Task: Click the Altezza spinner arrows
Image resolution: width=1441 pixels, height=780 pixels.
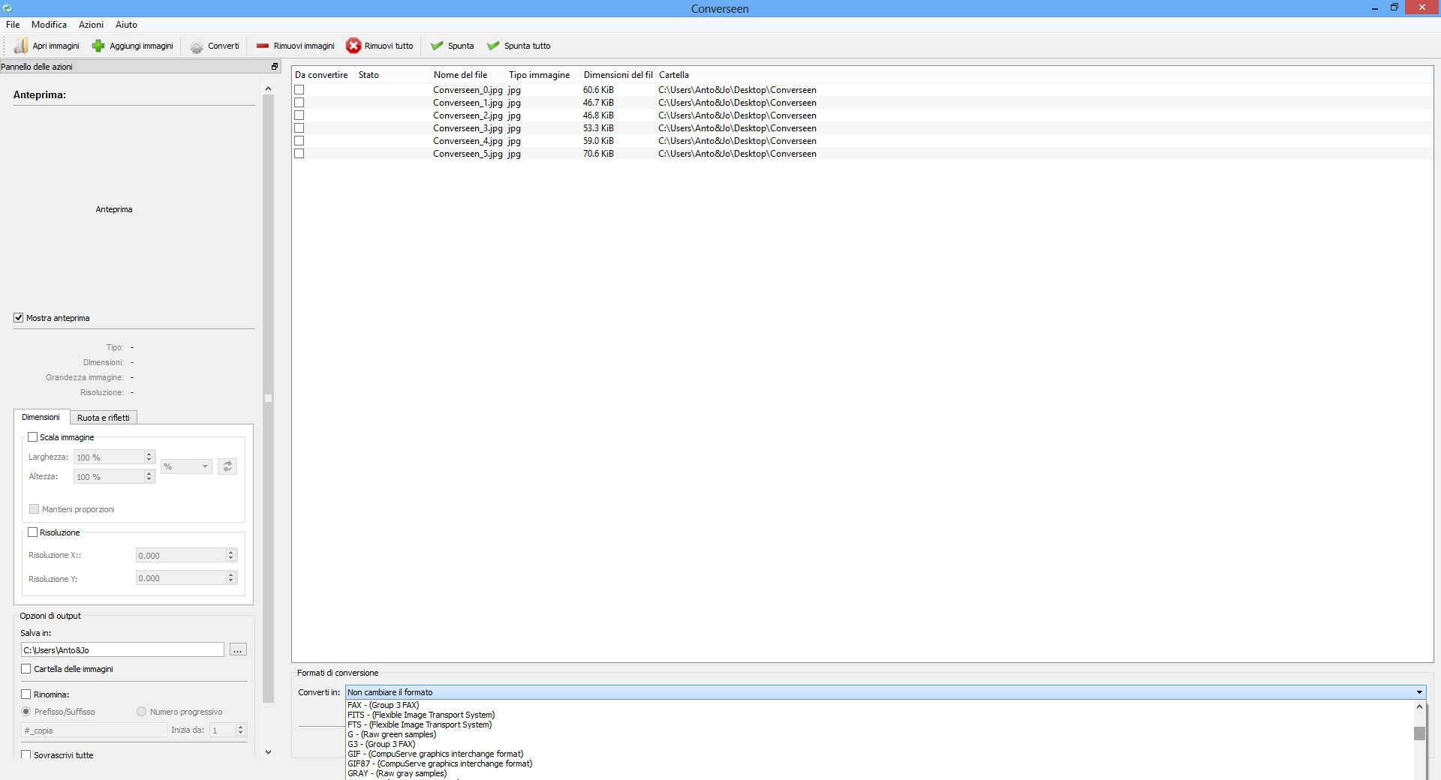Action: click(x=149, y=476)
